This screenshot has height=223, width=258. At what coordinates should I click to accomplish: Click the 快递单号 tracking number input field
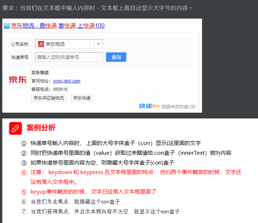coord(69,57)
